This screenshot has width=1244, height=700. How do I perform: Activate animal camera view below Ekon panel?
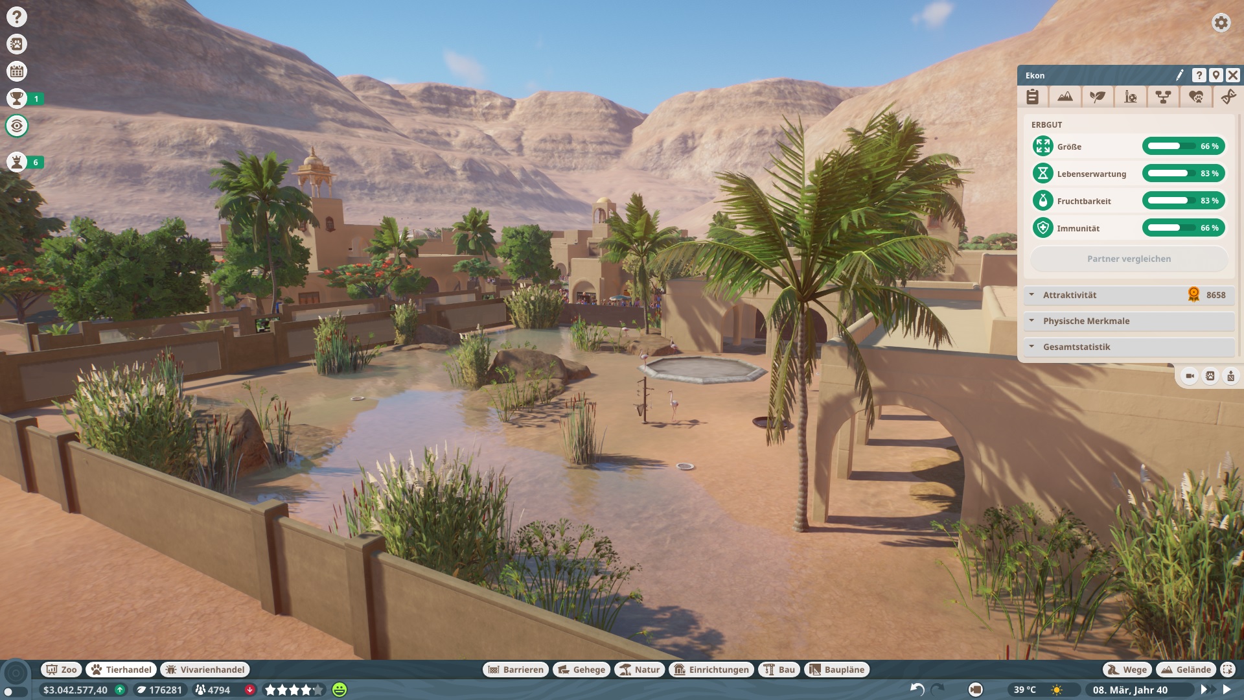pyautogui.click(x=1190, y=376)
